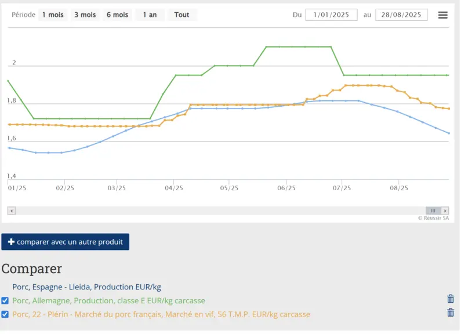
Task: Click the plus icon on compare button
Action: tap(11, 242)
